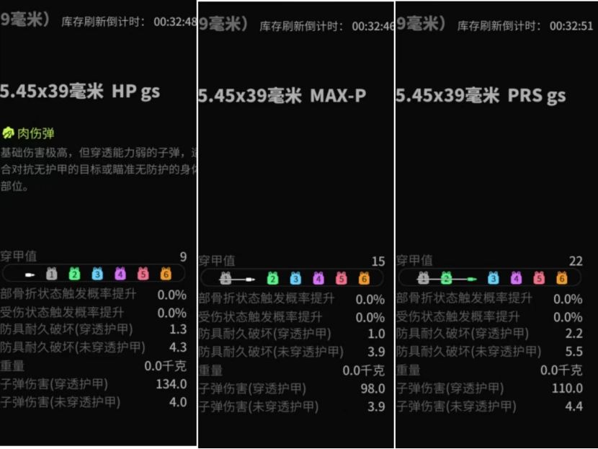Click green armor level 2 icon in MAX-P panel
The width and height of the screenshot is (598, 449).
click(x=272, y=278)
